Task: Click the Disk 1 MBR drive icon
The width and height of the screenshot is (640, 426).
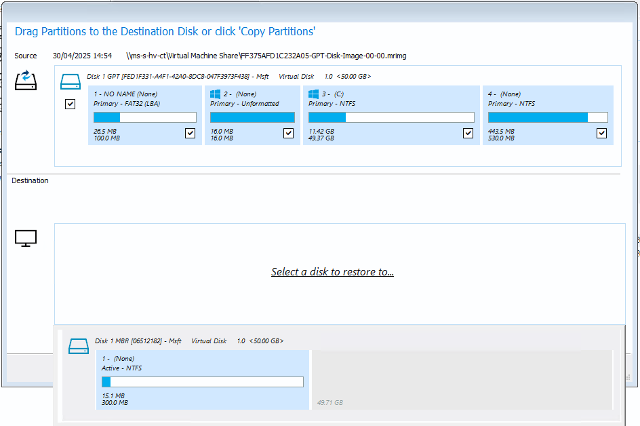Action: (78, 345)
